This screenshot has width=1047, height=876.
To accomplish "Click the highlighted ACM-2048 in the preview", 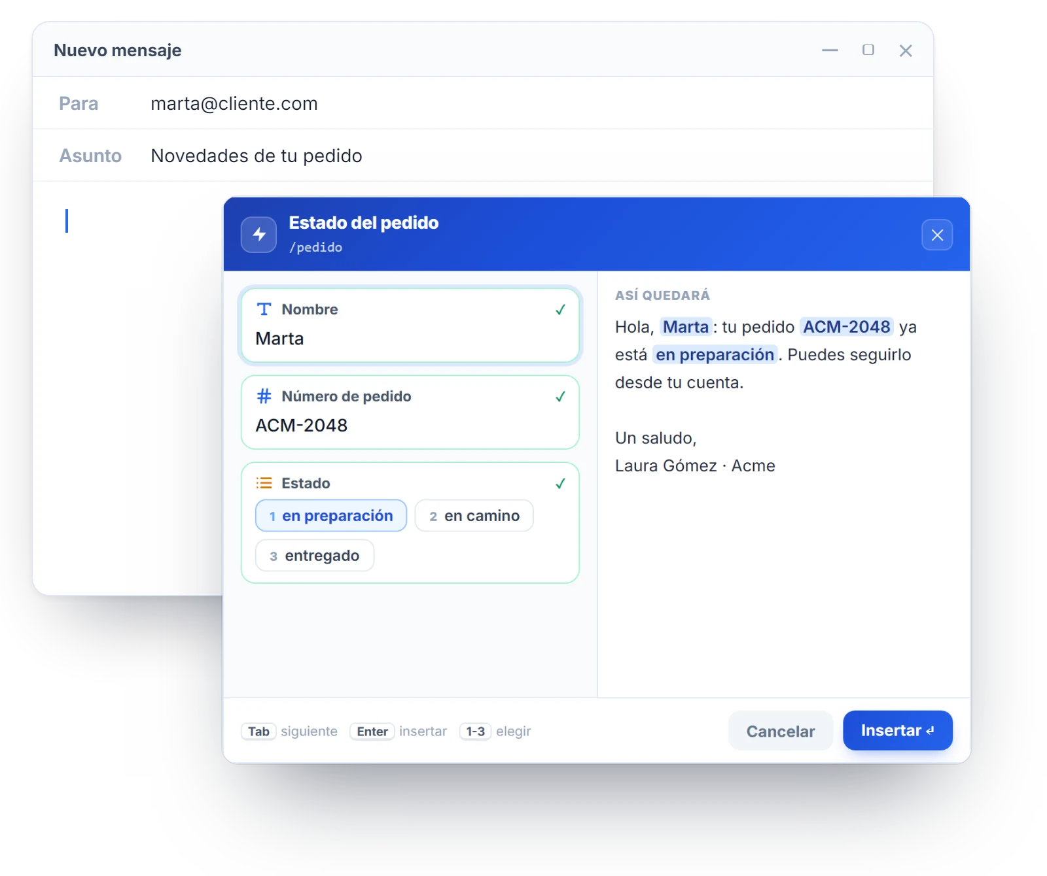I will 847,327.
